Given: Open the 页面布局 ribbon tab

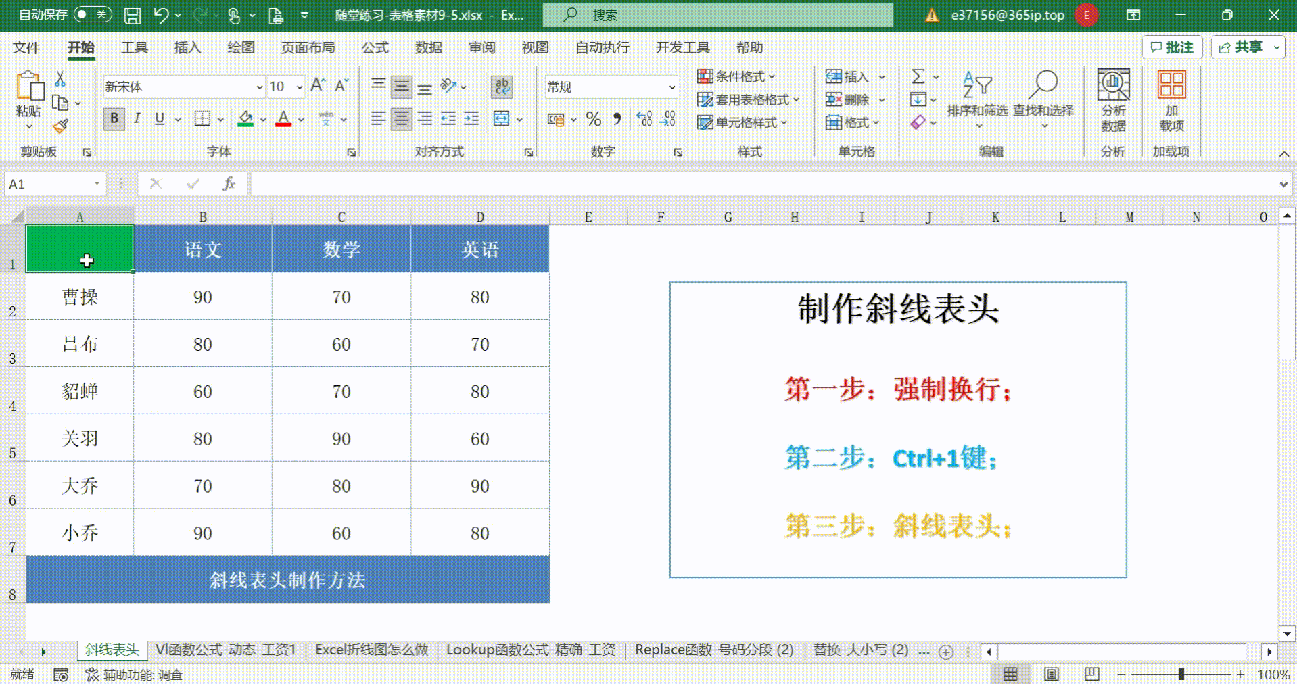Looking at the screenshot, I should tap(308, 47).
